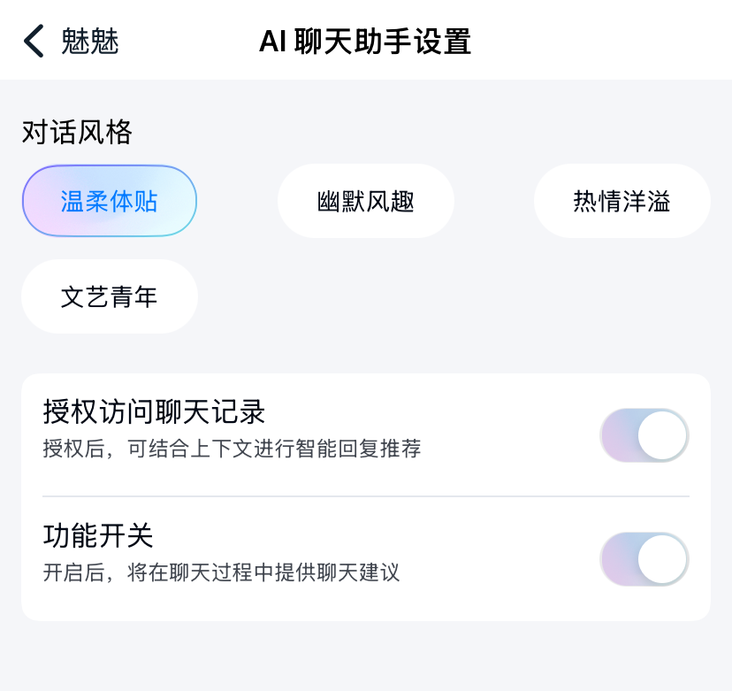Tap the white knob of 功能开关 switch
The height and width of the screenshot is (691, 732).
pos(662,559)
